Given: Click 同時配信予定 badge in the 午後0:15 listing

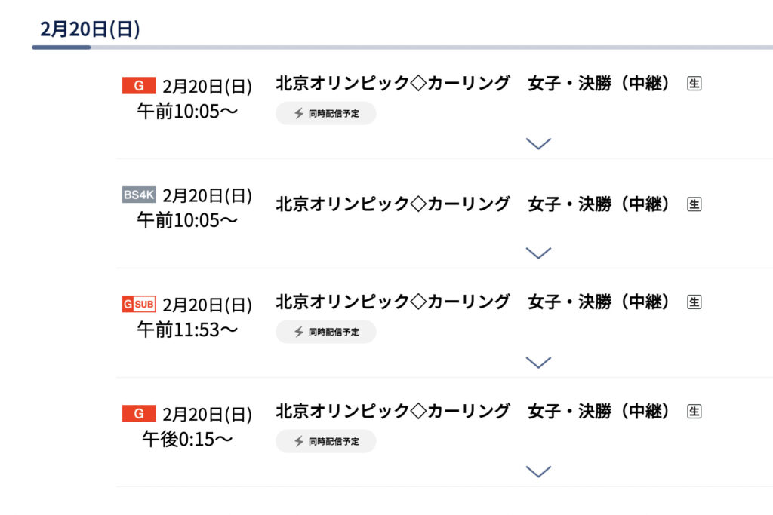Looking at the screenshot, I should 326,441.
